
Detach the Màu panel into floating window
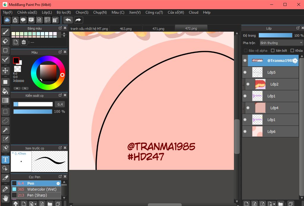60,52
